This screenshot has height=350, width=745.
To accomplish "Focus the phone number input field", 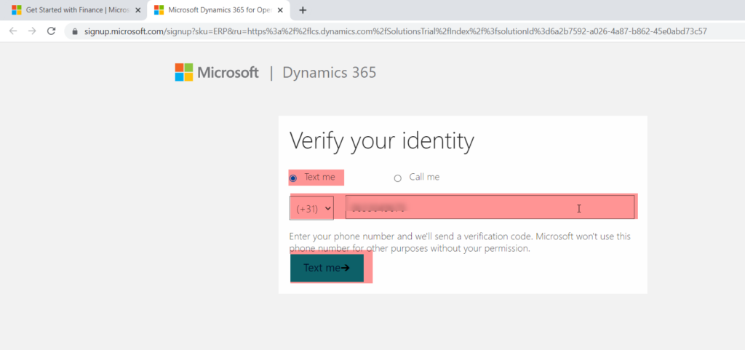I will tap(490, 207).
